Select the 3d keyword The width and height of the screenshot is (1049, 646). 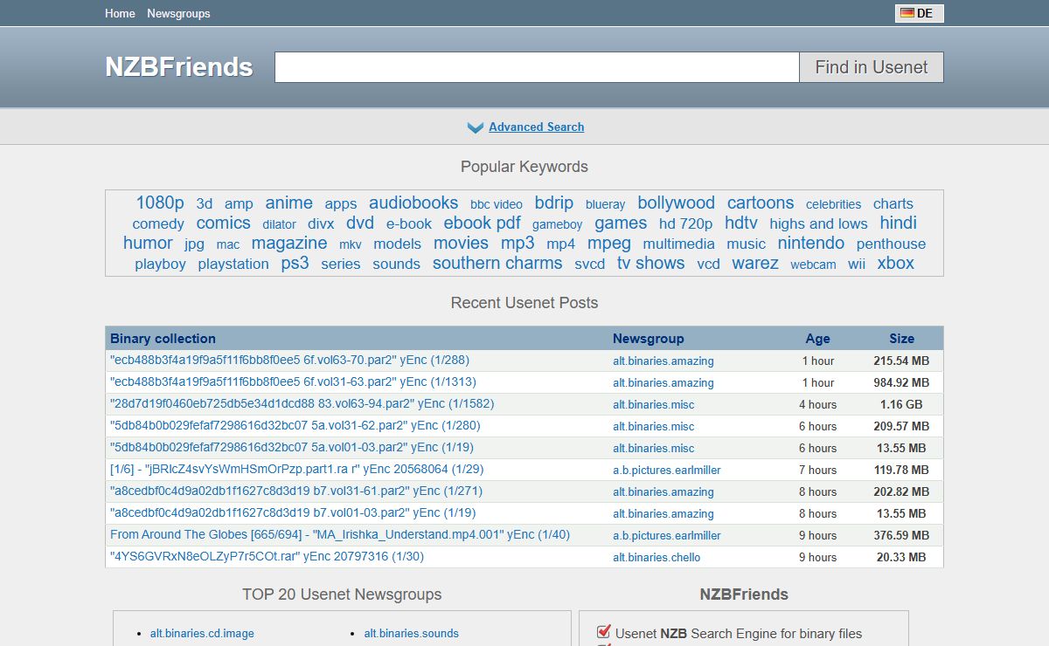point(205,203)
